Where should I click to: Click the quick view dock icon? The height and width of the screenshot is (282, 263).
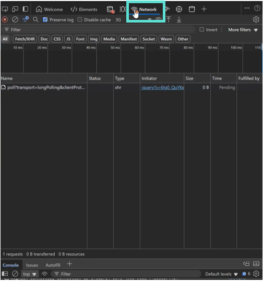(246, 264)
